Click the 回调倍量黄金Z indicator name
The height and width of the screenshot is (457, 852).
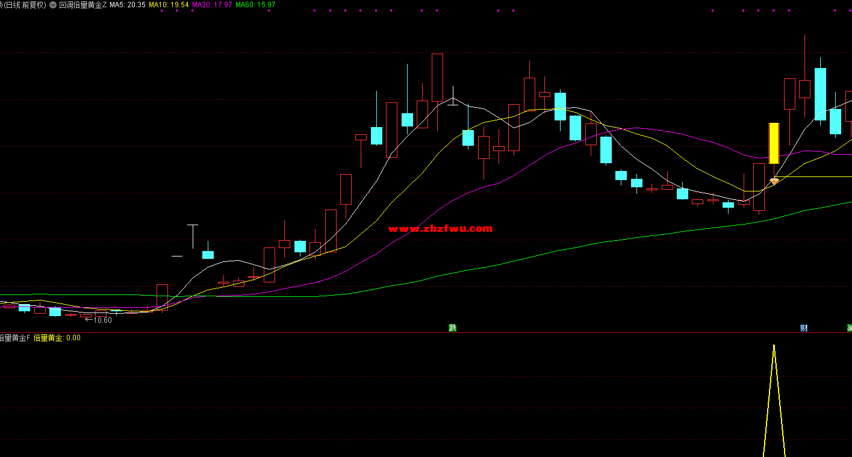[83, 5]
